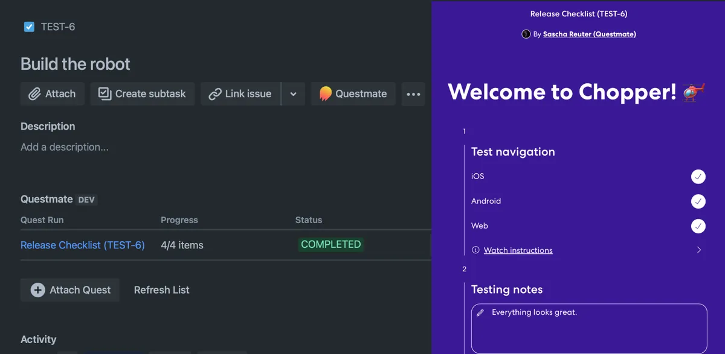Viewport: 725px width, 354px height.
Task: Click the Testing notes section heading
Action: [x=507, y=289]
